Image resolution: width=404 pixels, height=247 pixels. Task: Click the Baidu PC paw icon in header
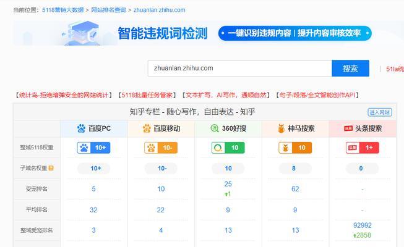(81, 128)
